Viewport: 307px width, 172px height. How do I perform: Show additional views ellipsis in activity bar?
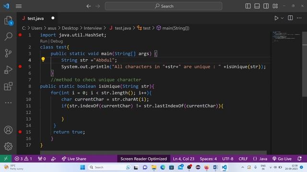[x=8, y=102]
